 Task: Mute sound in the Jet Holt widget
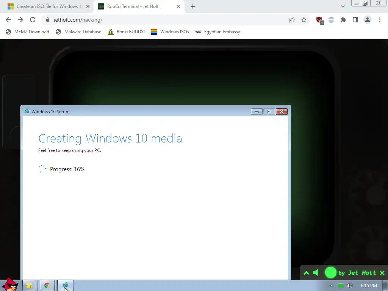coord(316,273)
